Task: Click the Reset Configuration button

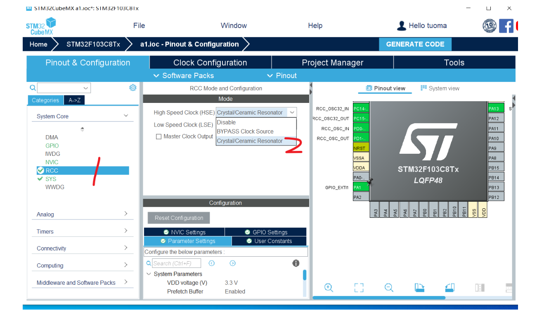Action: [179, 218]
